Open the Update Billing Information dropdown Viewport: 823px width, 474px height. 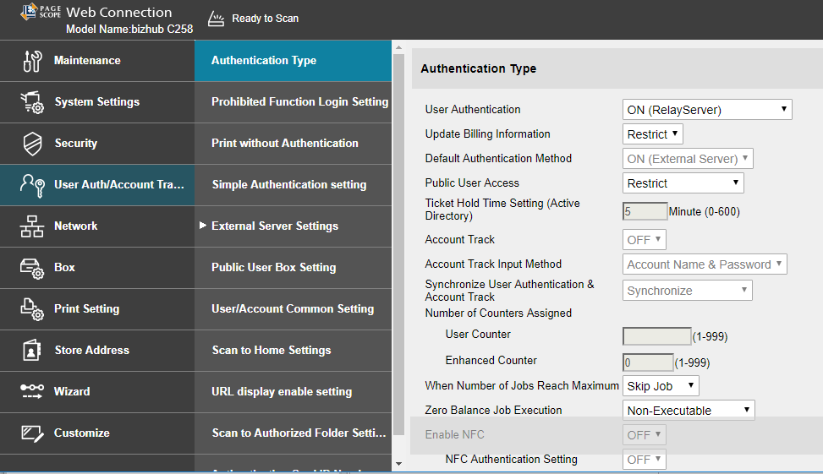pos(652,134)
